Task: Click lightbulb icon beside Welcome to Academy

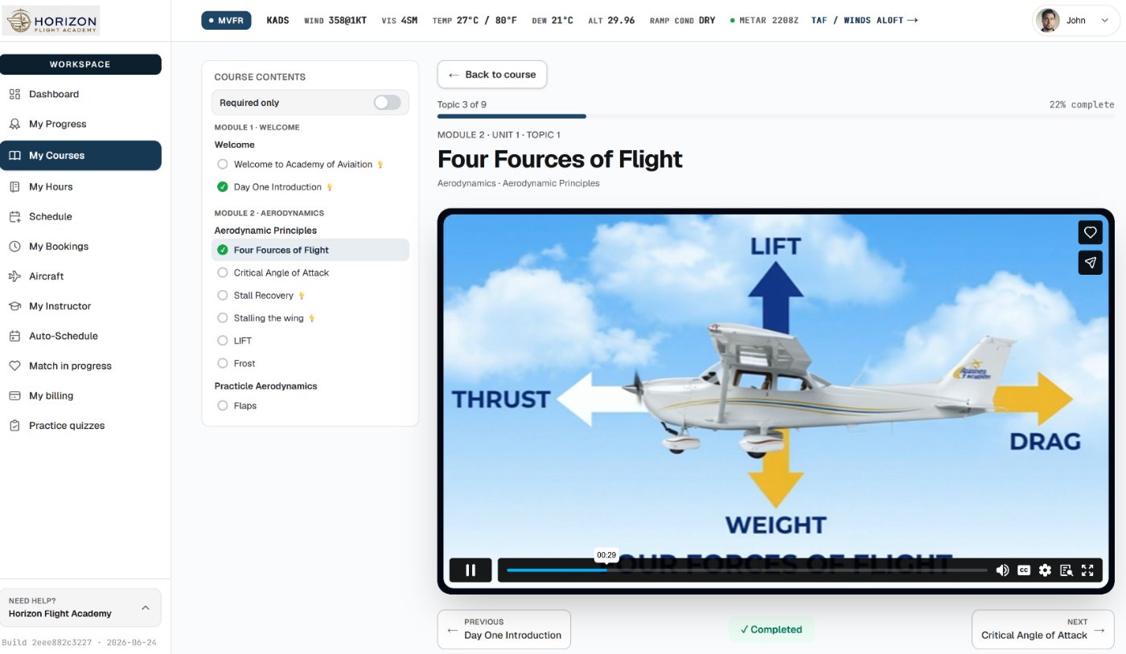Action: [380, 165]
